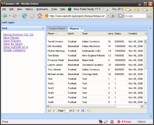
Task: Go to the first page of the grid
Action: point(49,111)
